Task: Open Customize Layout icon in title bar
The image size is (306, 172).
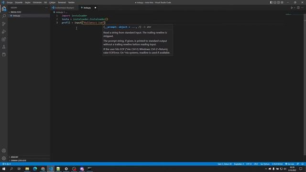Action: coord(282,2)
